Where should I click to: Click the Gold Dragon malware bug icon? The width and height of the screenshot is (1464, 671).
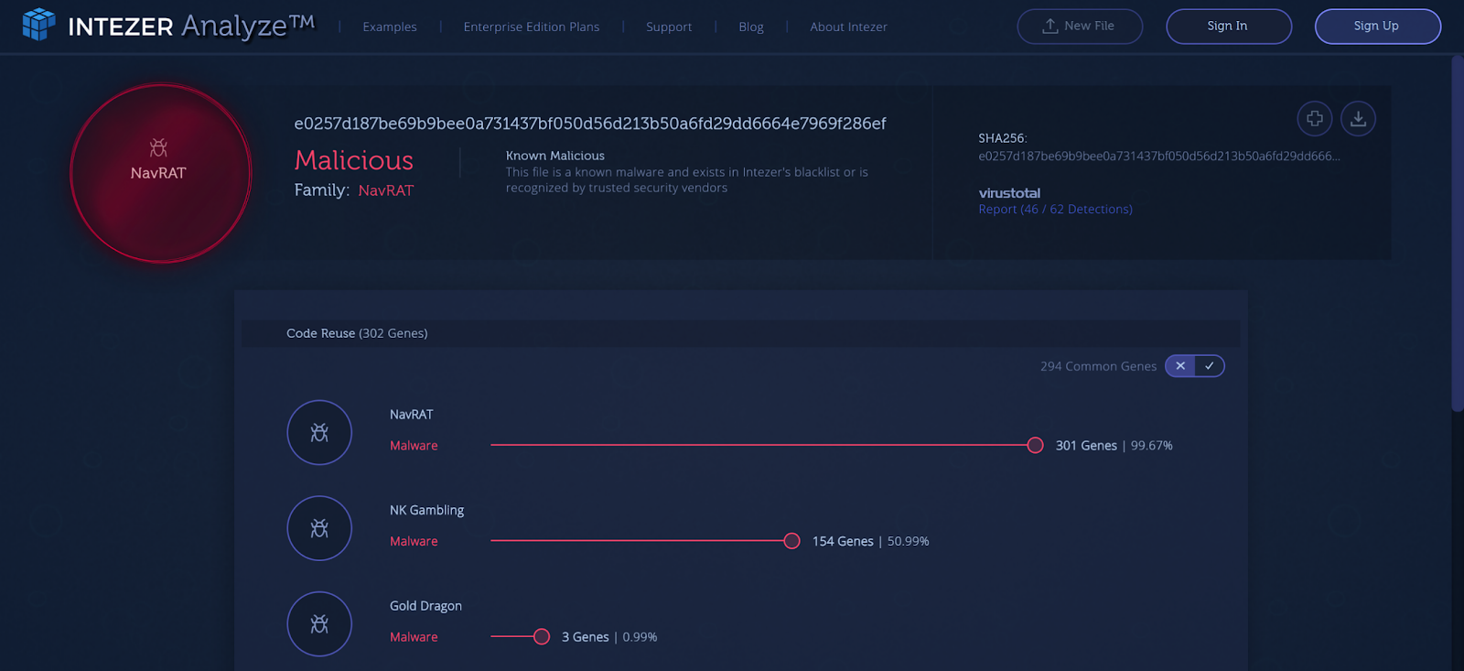point(319,624)
